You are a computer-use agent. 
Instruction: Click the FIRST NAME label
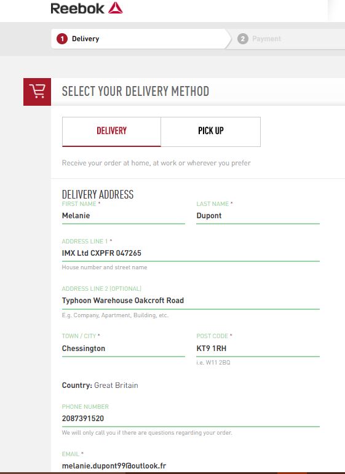click(x=79, y=204)
